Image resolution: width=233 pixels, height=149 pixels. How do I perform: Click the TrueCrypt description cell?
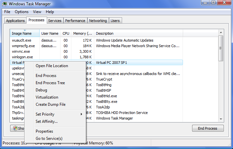[104, 79]
